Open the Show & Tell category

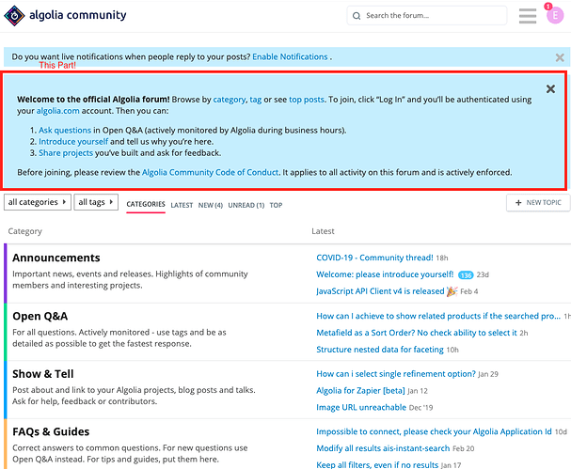tap(43, 374)
